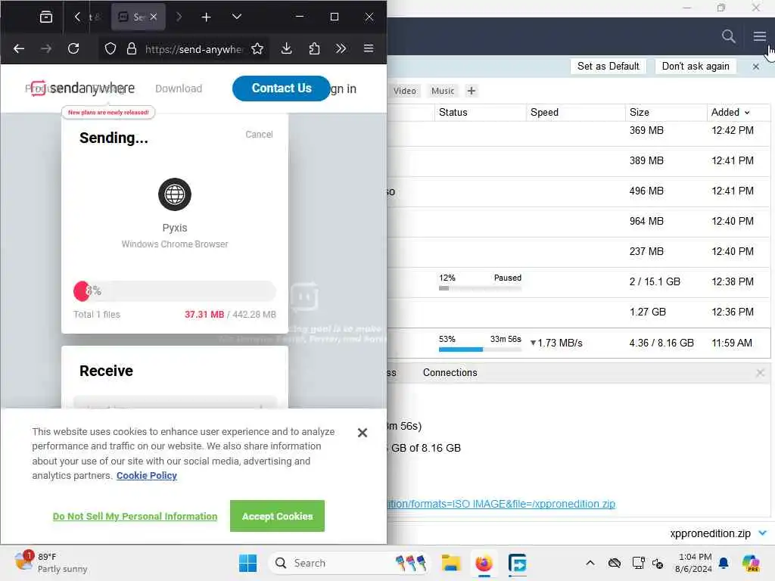Click the Send Anywhere URL field
This screenshot has width=775, height=581.
tap(194, 49)
